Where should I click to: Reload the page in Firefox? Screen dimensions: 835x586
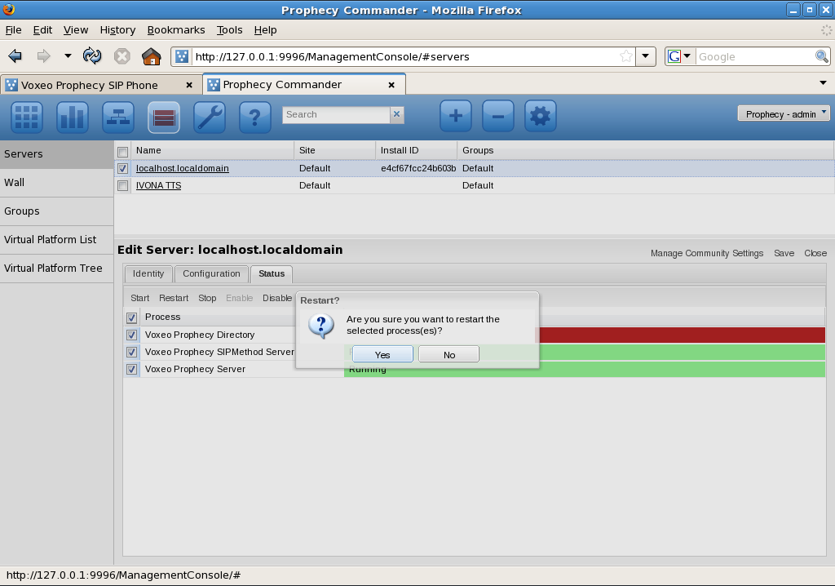(92, 56)
